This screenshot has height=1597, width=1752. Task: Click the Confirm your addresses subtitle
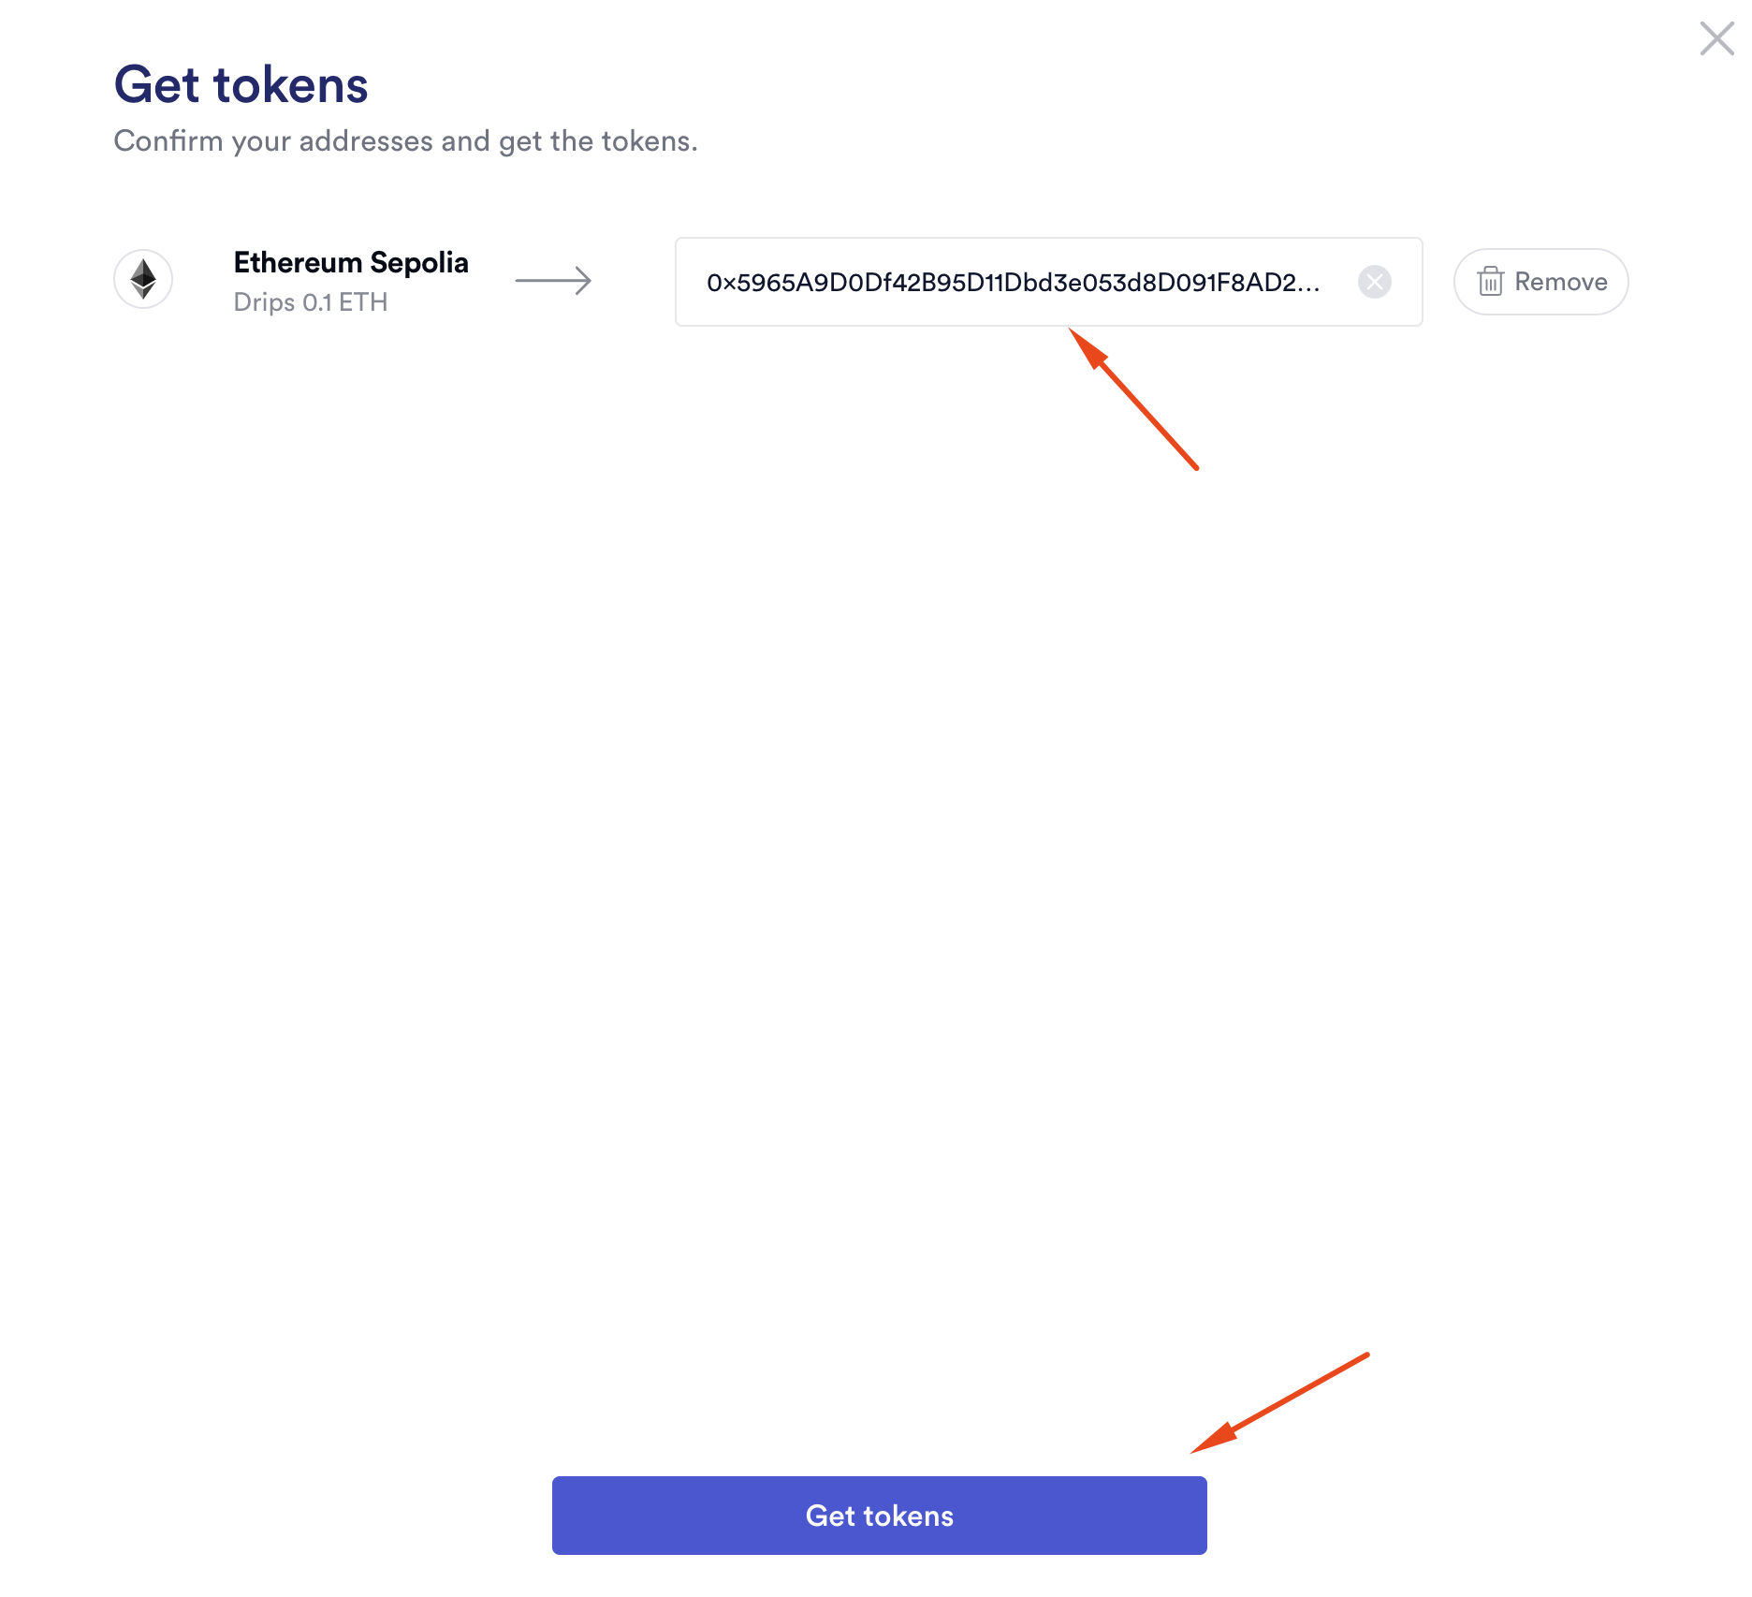click(405, 141)
